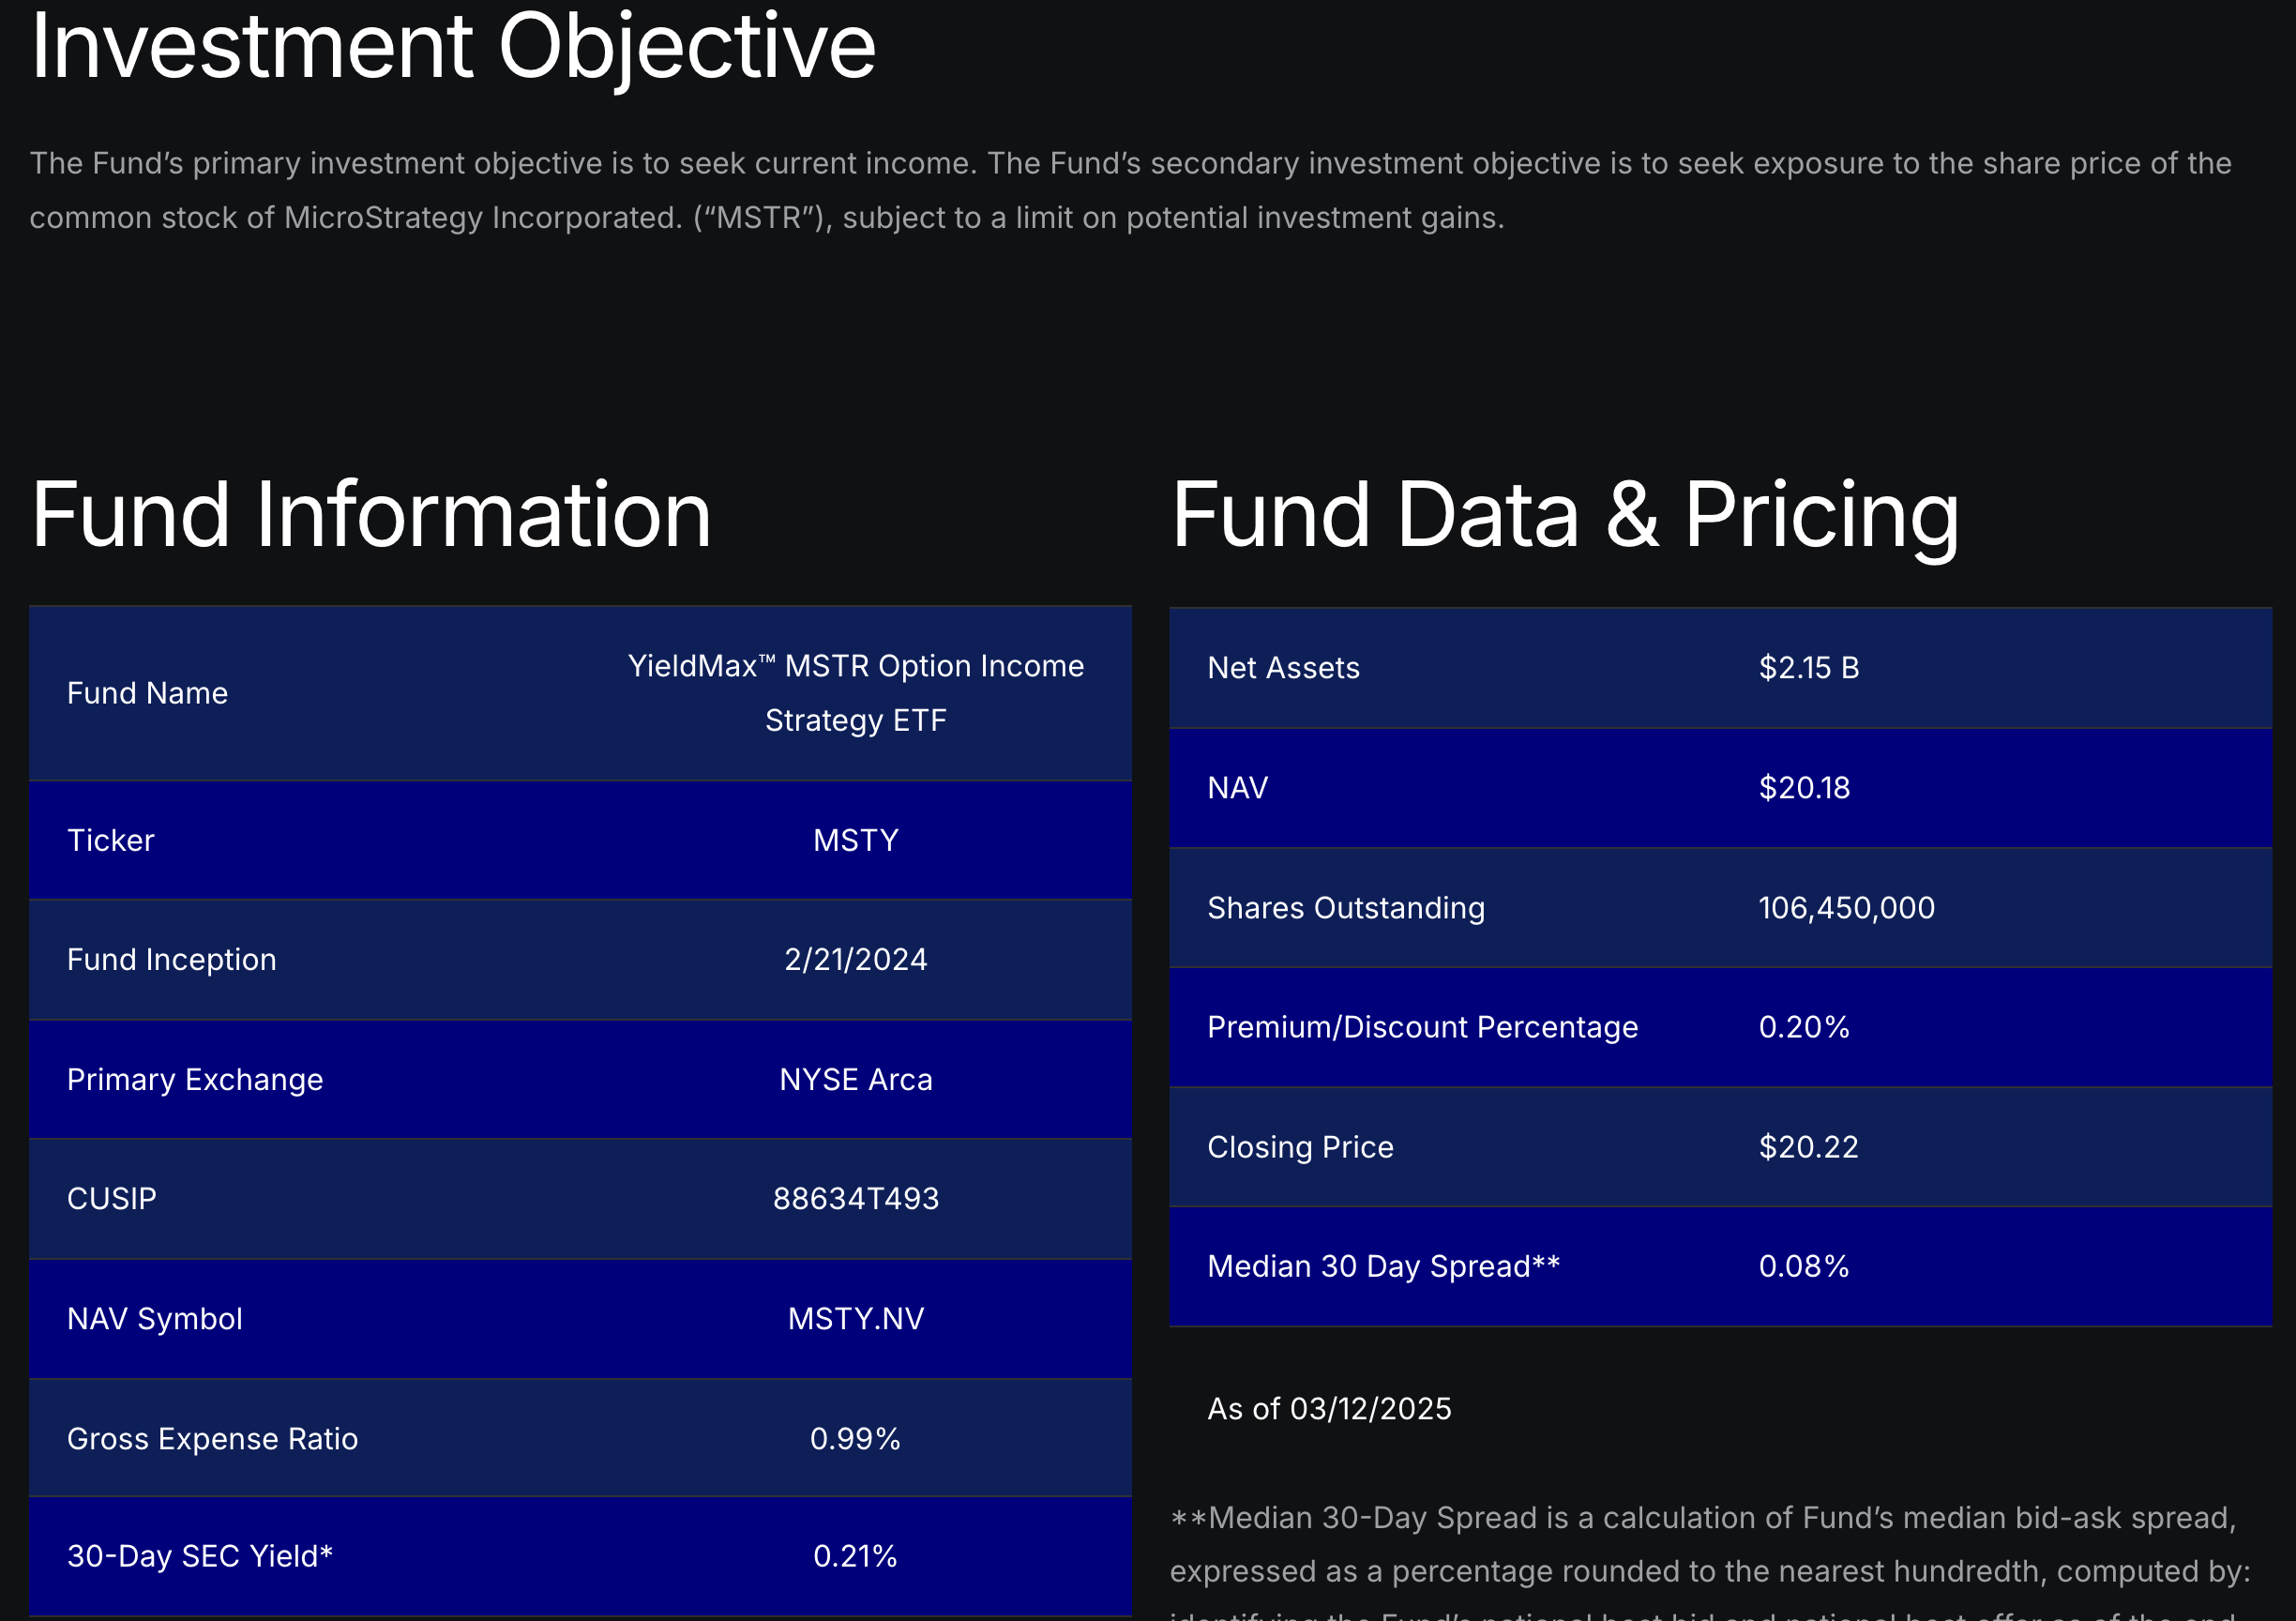Click the Fund Information heading
This screenshot has width=2296, height=1621.
tap(371, 515)
